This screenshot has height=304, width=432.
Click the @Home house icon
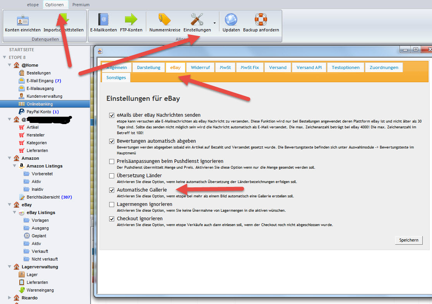(x=17, y=65)
